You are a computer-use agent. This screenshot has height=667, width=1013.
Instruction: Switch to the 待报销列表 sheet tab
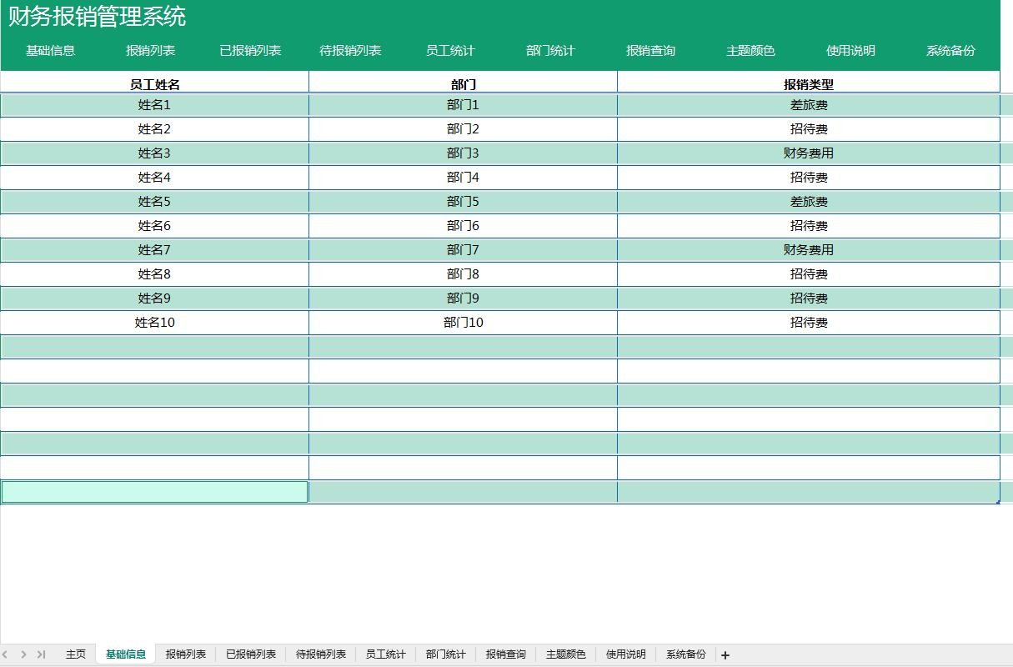(320, 654)
